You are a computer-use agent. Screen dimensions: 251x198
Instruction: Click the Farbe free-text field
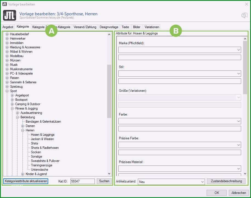179,129
